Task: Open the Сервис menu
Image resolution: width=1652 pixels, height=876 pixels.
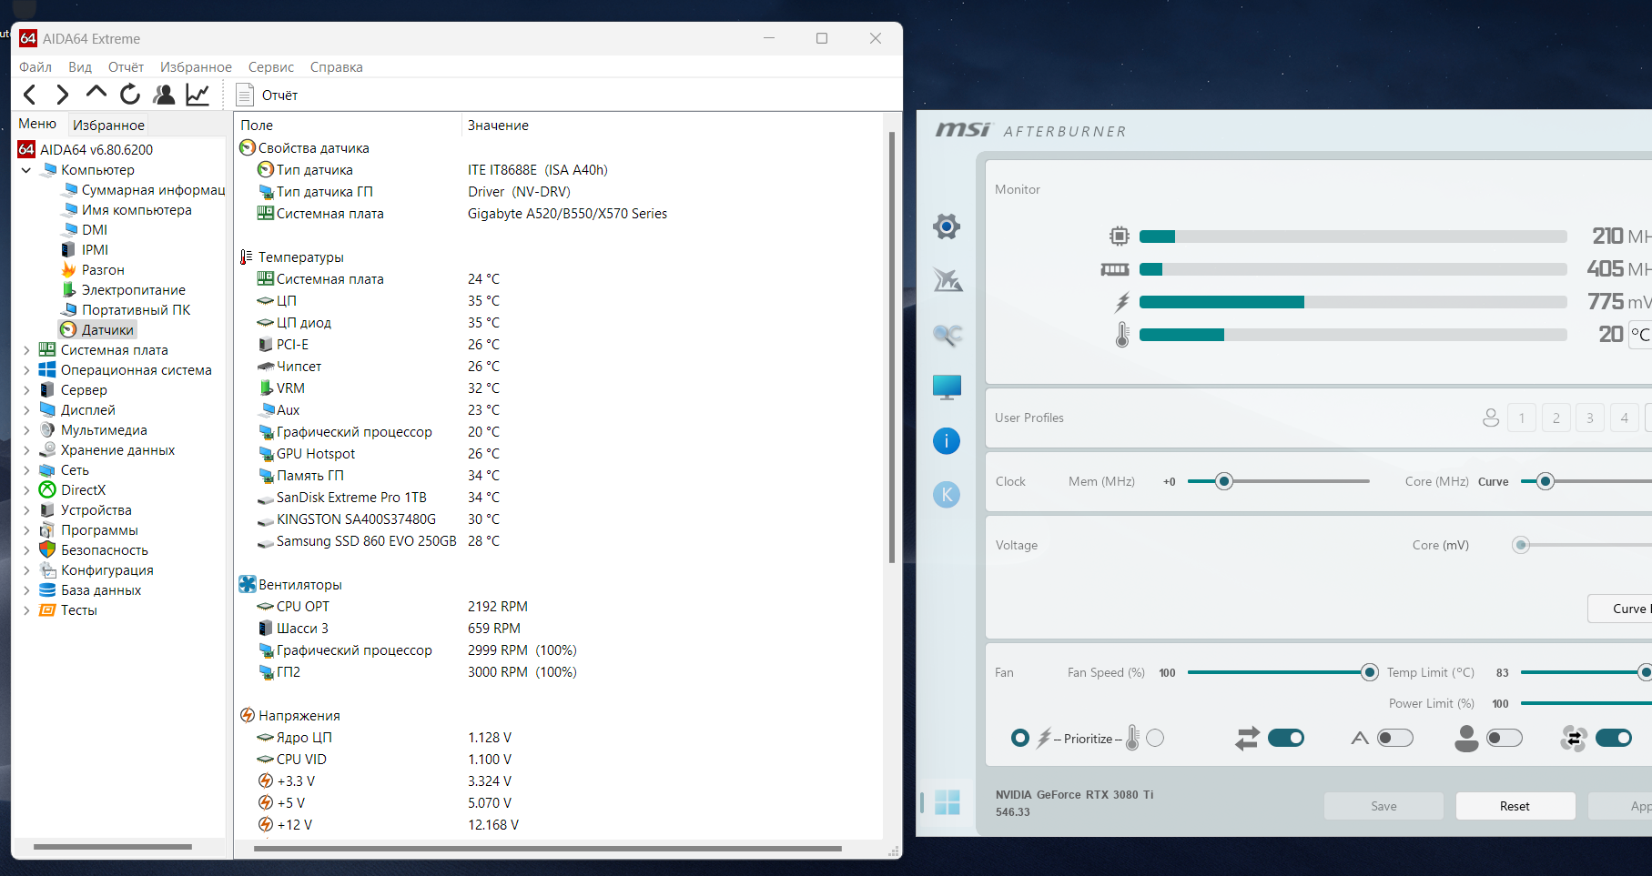Action: [271, 67]
